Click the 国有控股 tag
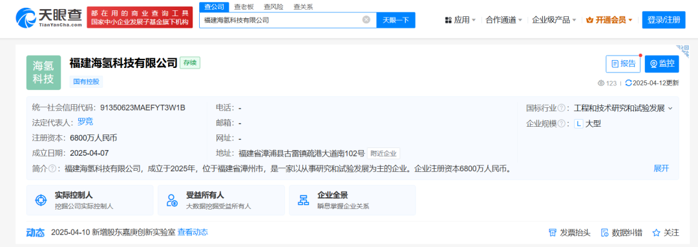The width and height of the screenshot is (698, 247). pyautogui.click(x=87, y=82)
